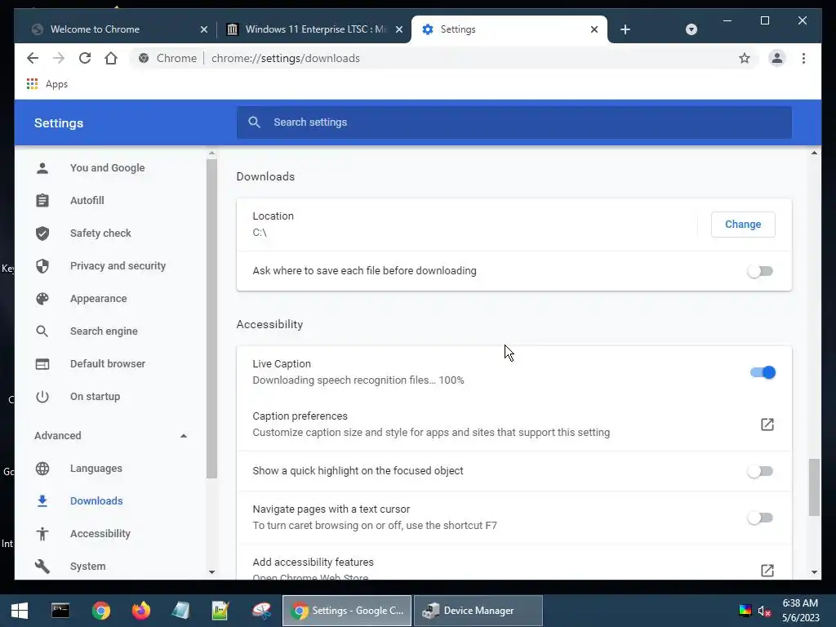Select the Settings tab

point(509,29)
